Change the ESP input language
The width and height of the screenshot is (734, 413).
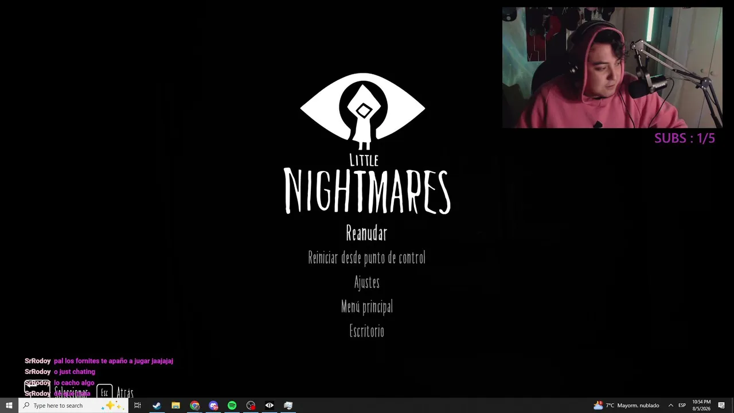tap(682, 406)
